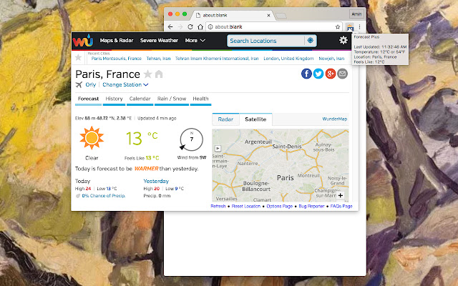Image resolution: width=458 pixels, height=286 pixels.
Task: Switch to the Calendar tab
Action: [140, 99]
